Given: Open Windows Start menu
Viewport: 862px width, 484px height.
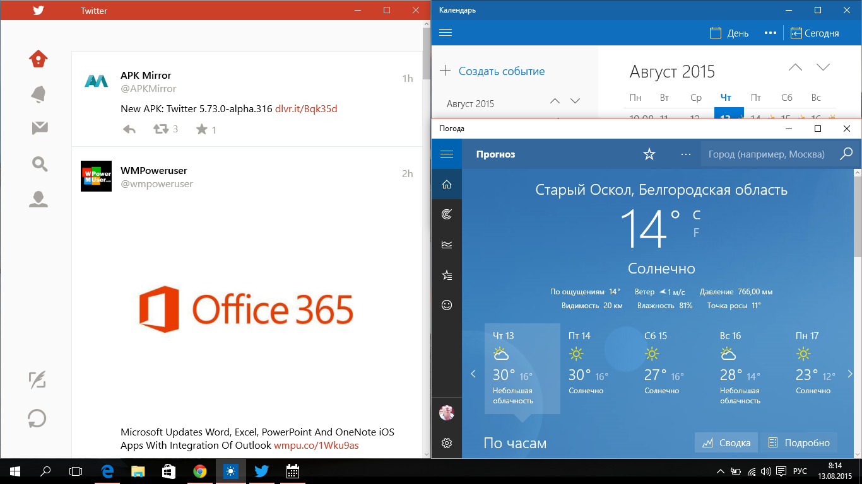Looking at the screenshot, I should point(15,471).
